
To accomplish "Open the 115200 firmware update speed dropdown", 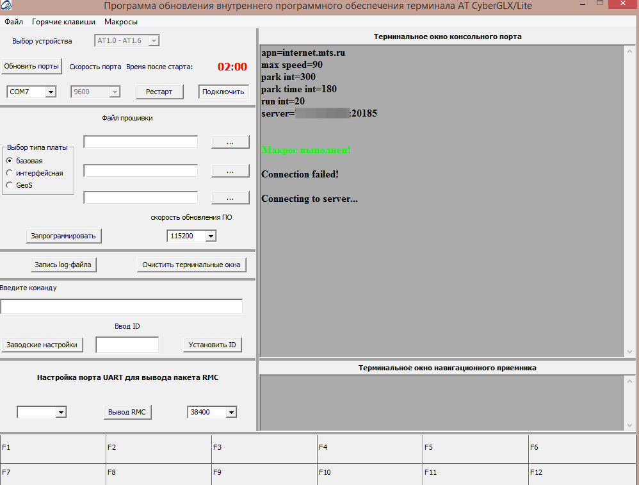I will 211,236.
